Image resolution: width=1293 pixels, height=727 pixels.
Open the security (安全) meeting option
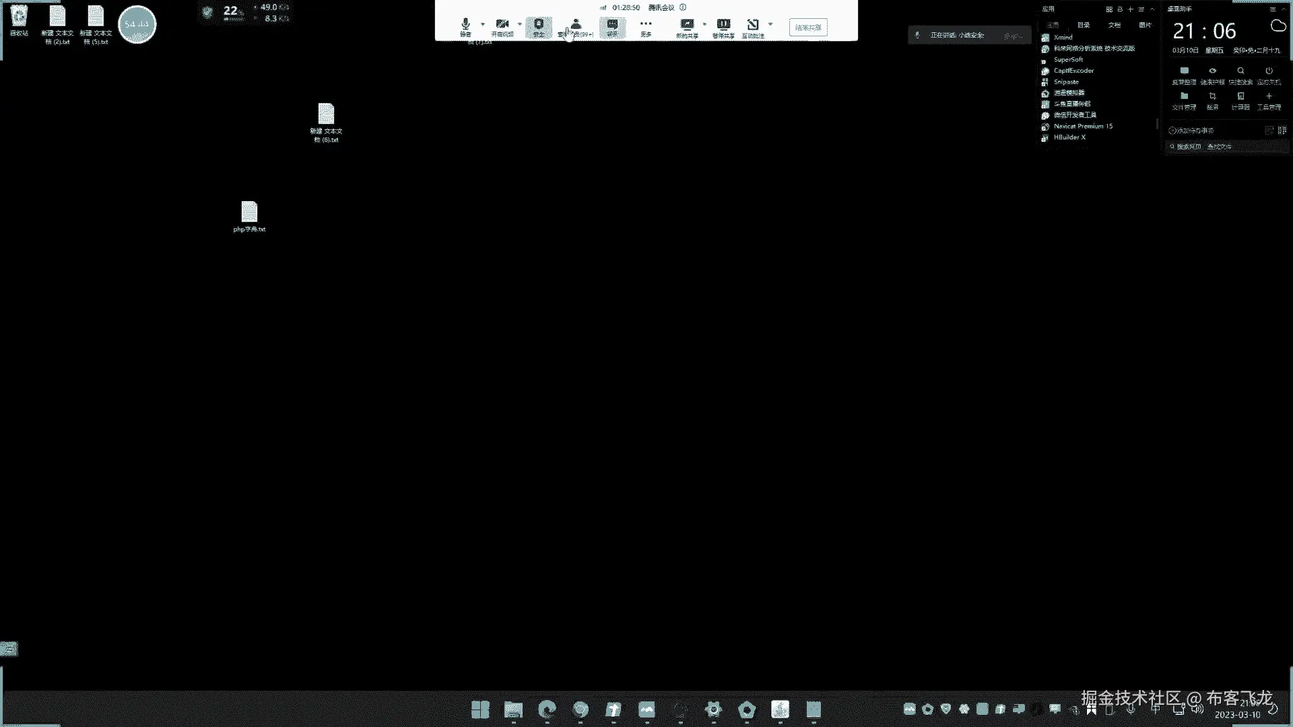pos(539,27)
